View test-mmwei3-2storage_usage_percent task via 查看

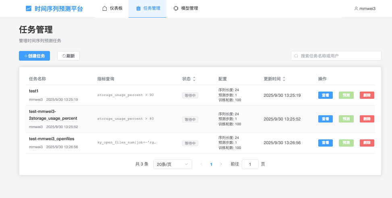point(325,119)
